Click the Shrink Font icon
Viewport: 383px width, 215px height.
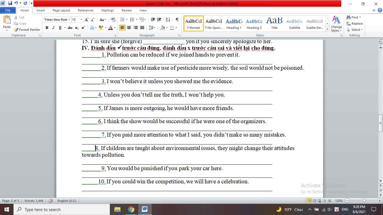pyautogui.click(x=93, y=20)
